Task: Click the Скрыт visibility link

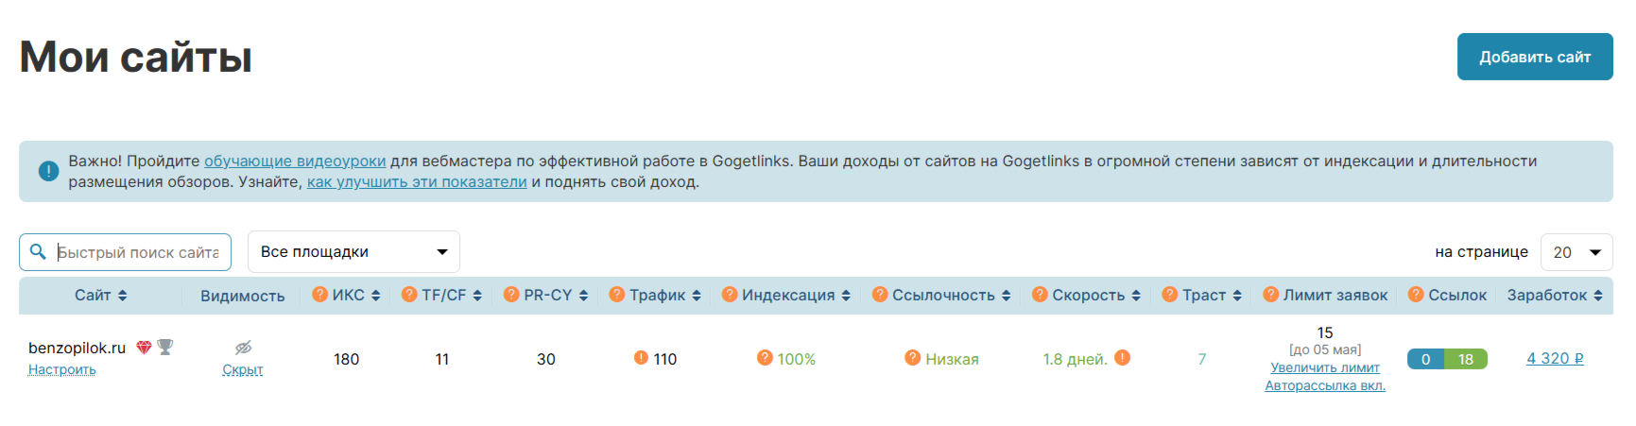Action: [243, 369]
